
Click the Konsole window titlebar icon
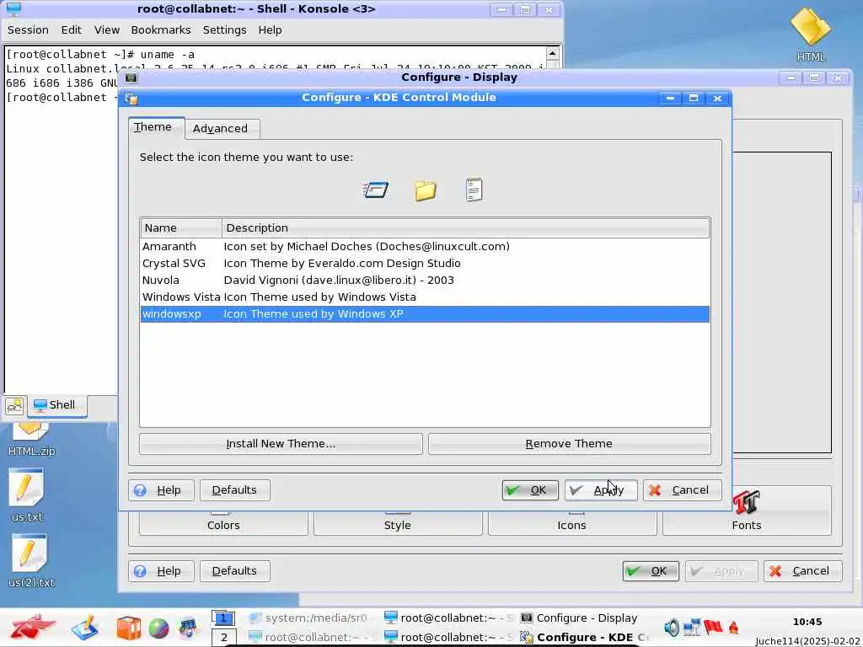pos(13,8)
